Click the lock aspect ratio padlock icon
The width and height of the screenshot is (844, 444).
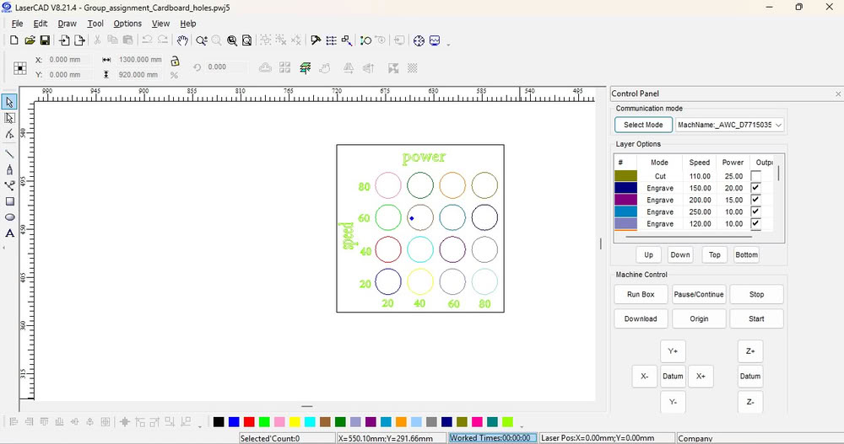(x=175, y=60)
